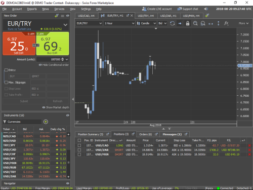Viewport: 253px width, 190px height.
Task: Open the 1 Hour timeframe dropdown
Action: pyautogui.click(x=119, y=23)
